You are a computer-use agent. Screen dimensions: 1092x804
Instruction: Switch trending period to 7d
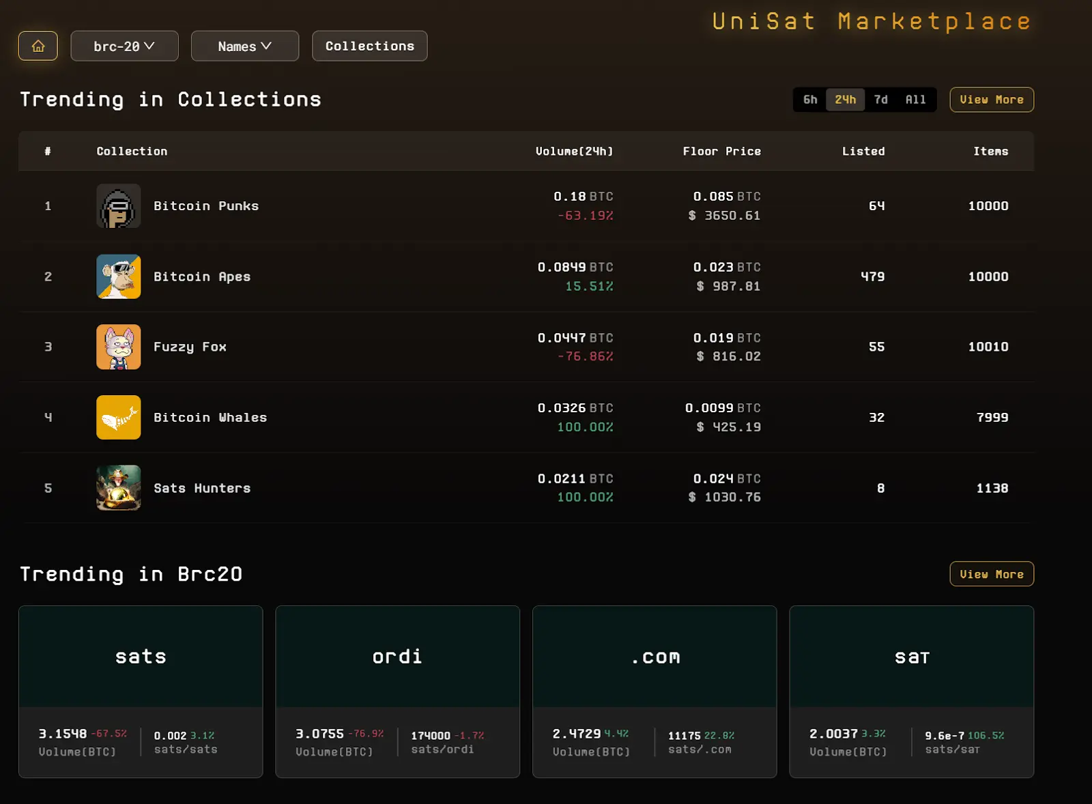coord(881,100)
